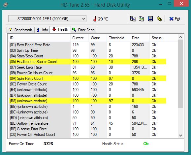191x155 pixels.
Task: Click the Current column header
Action: click(80, 38)
